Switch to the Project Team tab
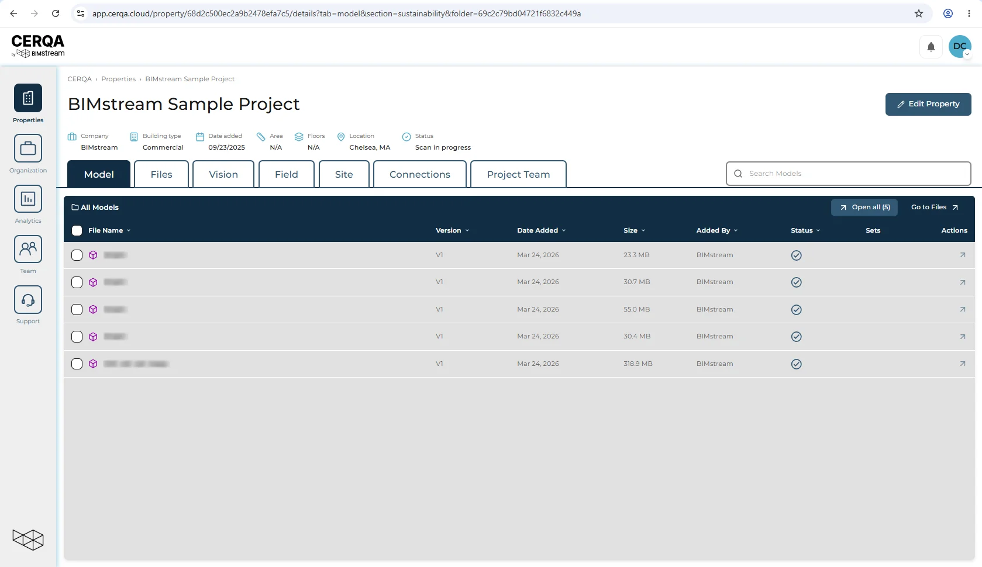The width and height of the screenshot is (982, 567). click(518, 174)
